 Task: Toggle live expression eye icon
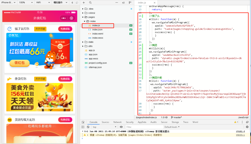coord(121,127)
